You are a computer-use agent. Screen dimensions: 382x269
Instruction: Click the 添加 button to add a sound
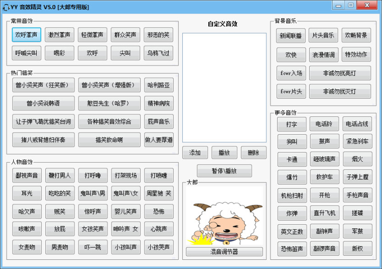click(195, 153)
